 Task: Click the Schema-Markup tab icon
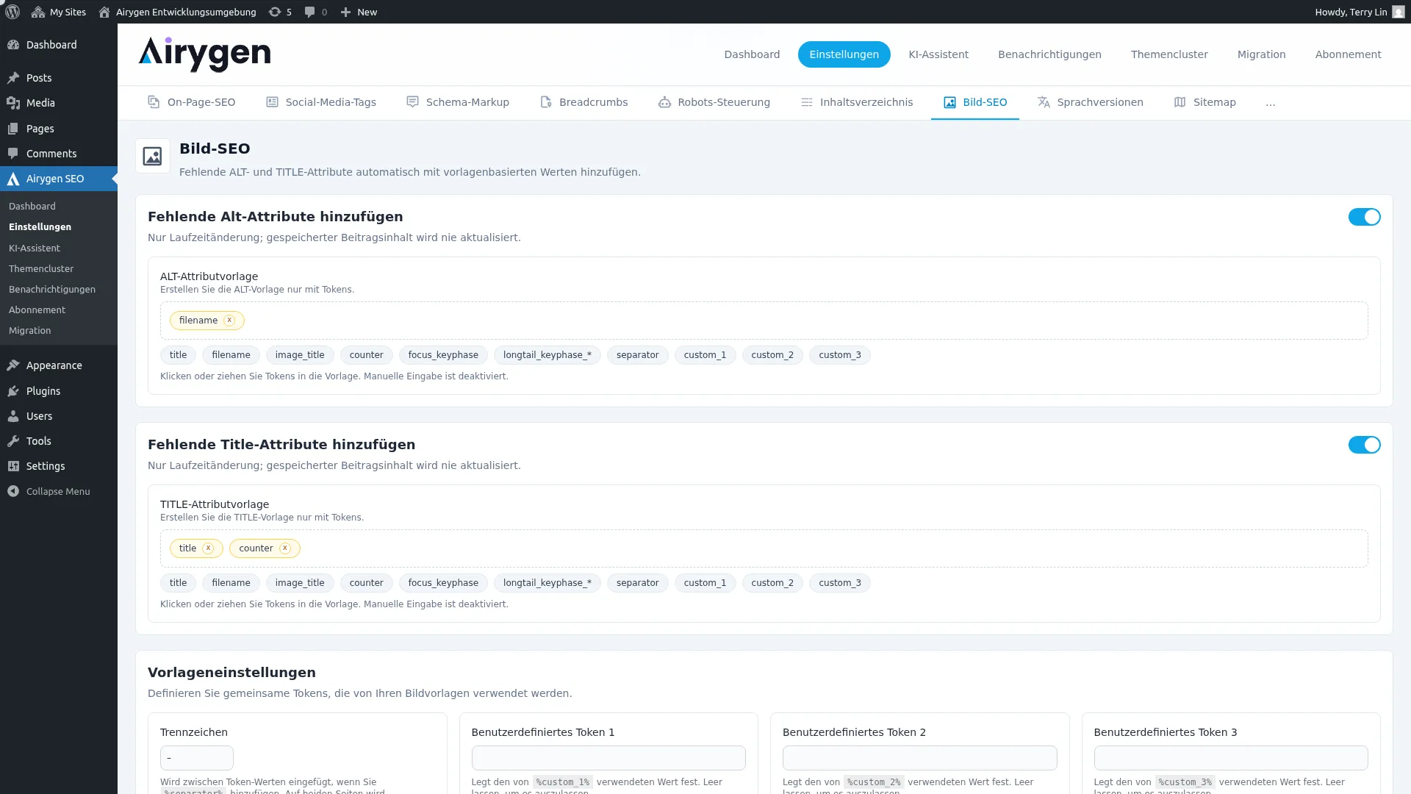(412, 102)
